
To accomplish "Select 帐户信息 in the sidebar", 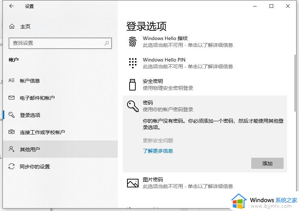I will click(x=60, y=81).
